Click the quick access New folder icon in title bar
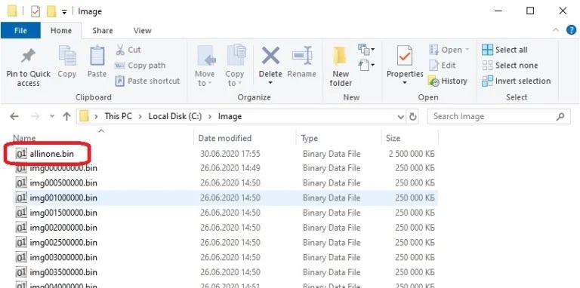580x288 pixels. pos(51,11)
